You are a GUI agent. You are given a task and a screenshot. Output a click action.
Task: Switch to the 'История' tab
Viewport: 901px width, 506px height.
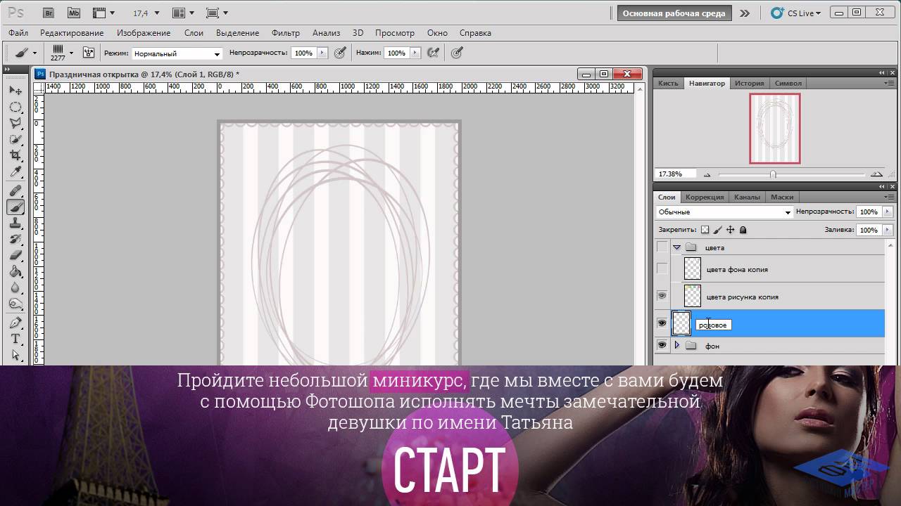pos(749,83)
